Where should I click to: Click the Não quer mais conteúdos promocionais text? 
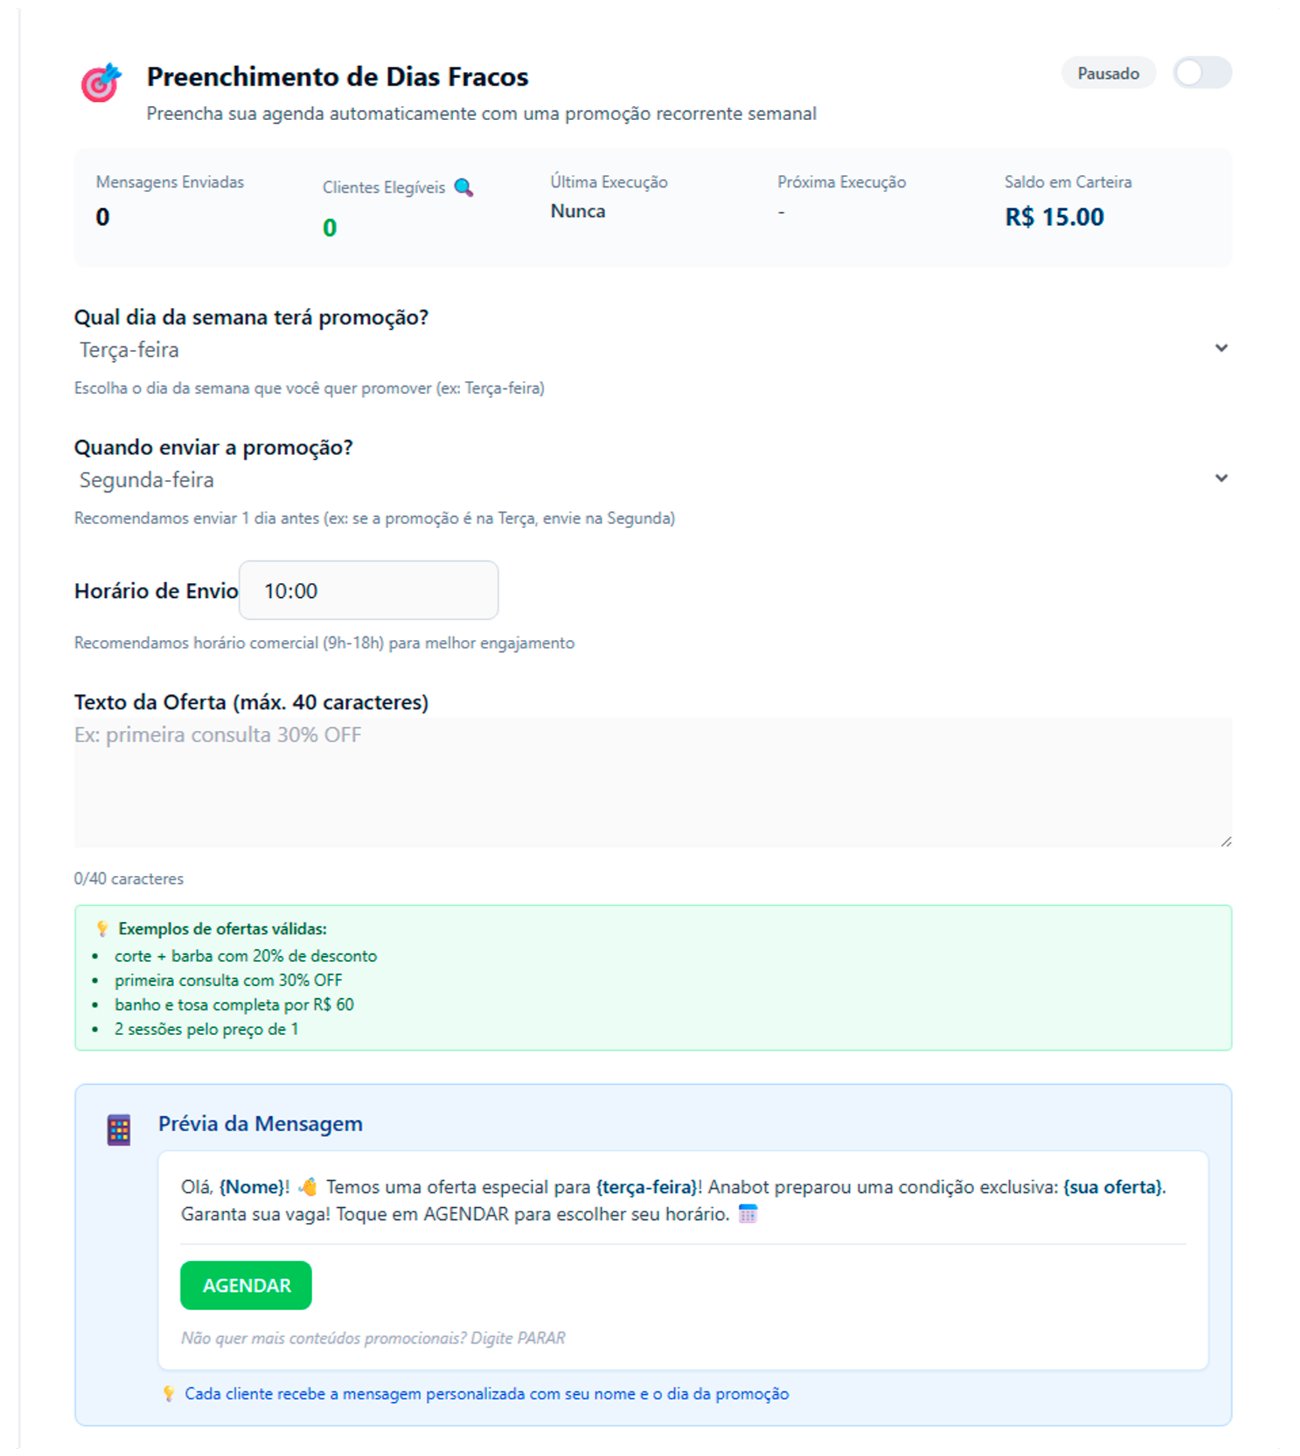(x=373, y=1337)
